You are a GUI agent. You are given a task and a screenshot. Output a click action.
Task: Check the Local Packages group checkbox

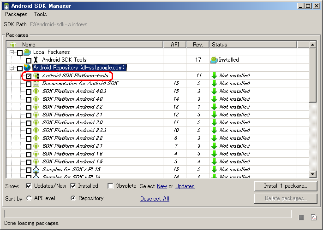(x=20, y=53)
